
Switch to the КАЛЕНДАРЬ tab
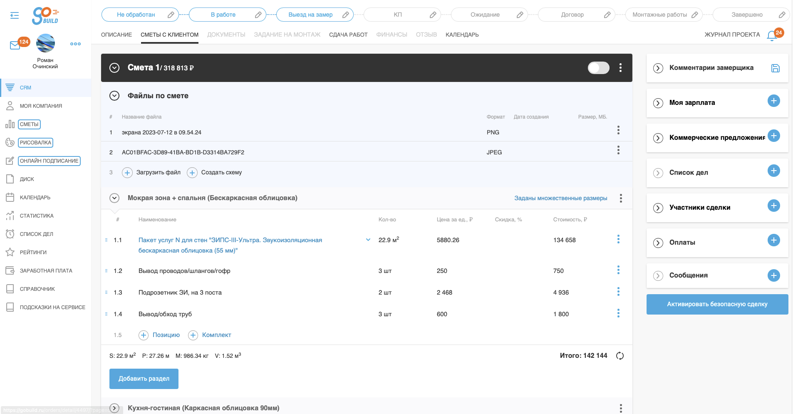pyautogui.click(x=462, y=35)
